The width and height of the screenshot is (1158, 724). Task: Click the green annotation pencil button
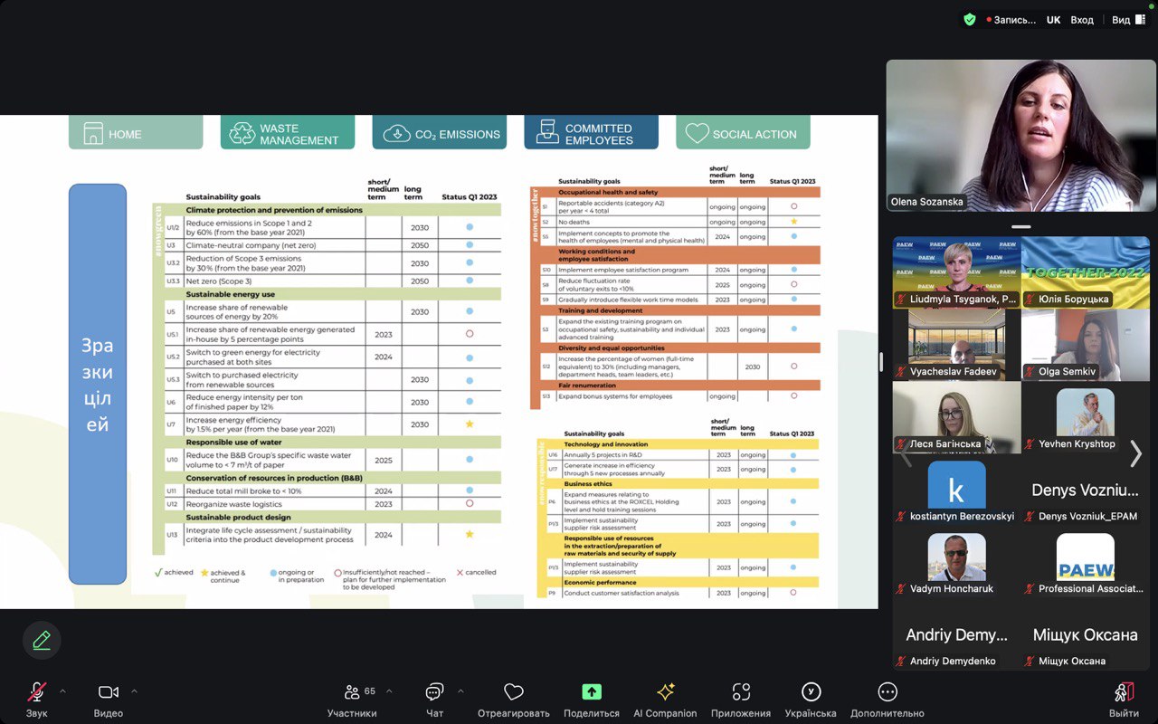42,641
